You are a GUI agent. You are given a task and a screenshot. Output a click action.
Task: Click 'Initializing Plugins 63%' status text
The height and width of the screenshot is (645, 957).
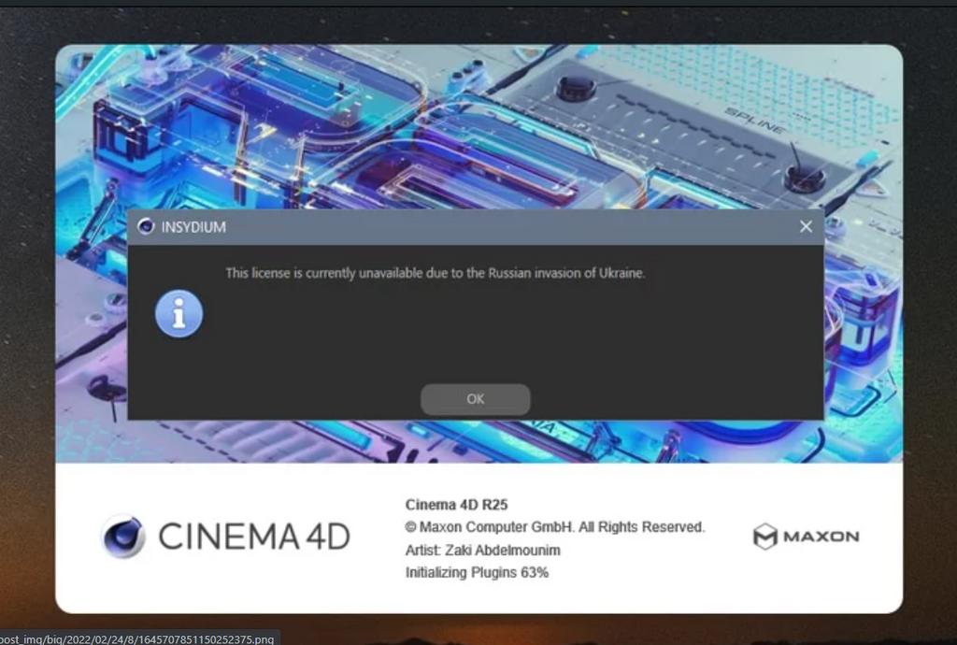point(477,572)
